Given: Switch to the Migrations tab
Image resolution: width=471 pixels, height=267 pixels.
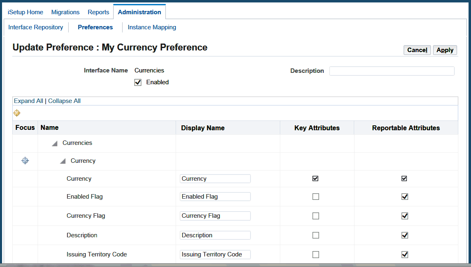Looking at the screenshot, I should (x=65, y=12).
